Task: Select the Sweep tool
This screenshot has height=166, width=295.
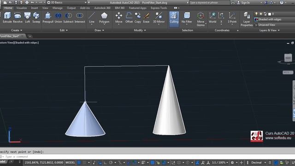Action: tap(36, 18)
